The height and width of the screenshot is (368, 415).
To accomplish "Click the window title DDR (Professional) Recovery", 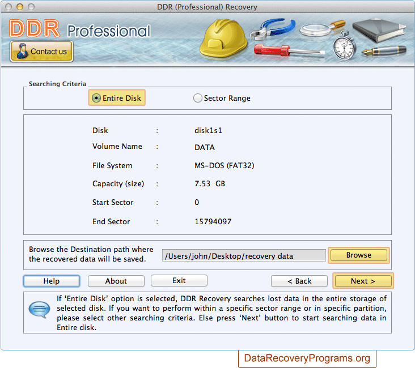I will click(207, 7).
